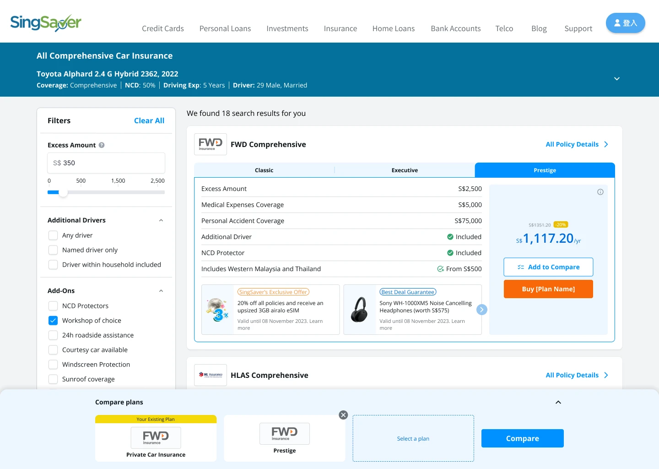The image size is (659, 469).
Task: Click the Compare button
Action: click(523, 438)
